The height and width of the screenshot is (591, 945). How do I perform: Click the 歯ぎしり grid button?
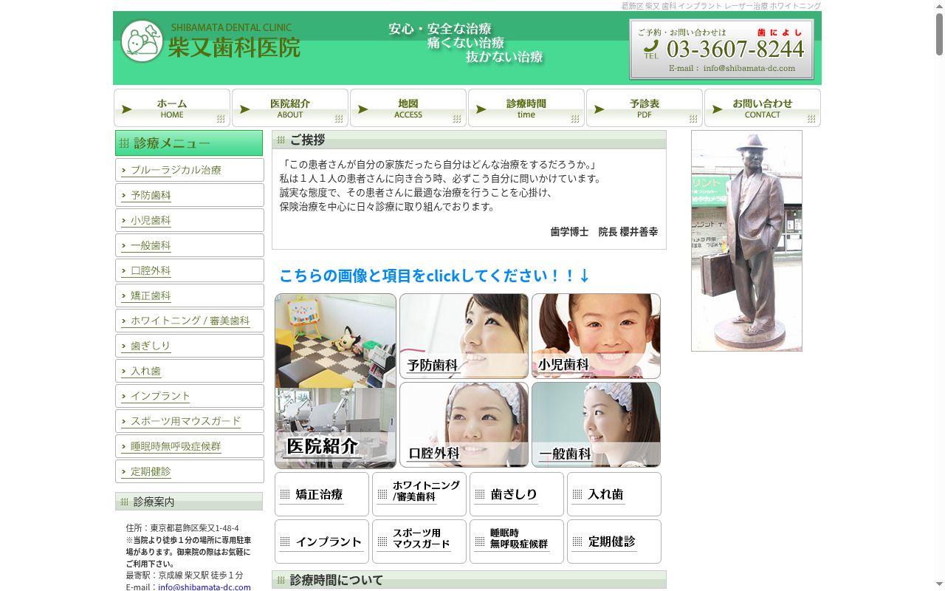pyautogui.click(x=517, y=494)
